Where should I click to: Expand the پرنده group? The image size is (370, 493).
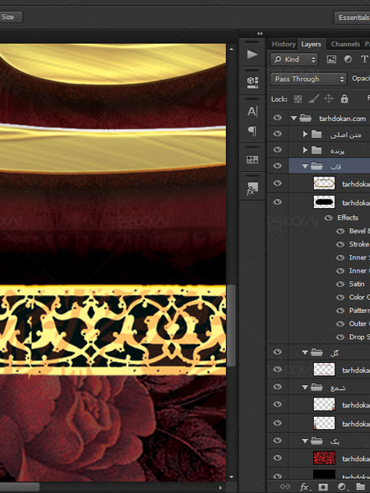[x=305, y=150]
